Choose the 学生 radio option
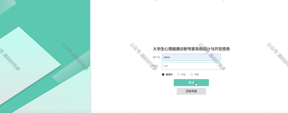The image size is (288, 113). 178,75
